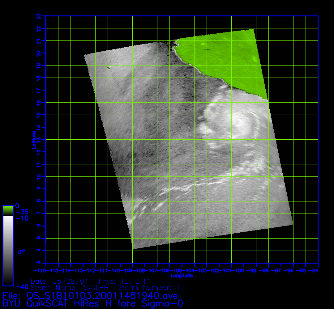The width and height of the screenshot is (334, 309).
Task: Click the dark lake spot on the land
Action: 206,49
